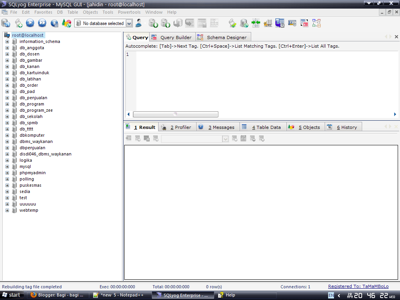Switch to Blogger Firefox window in taskbar
This screenshot has width=400, height=300.
click(x=57, y=295)
